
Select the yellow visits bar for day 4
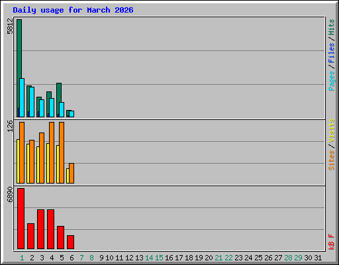click(48, 163)
